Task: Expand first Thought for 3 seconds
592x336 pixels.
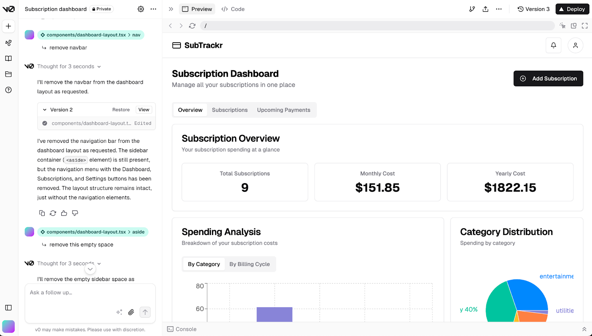Action: tap(69, 67)
